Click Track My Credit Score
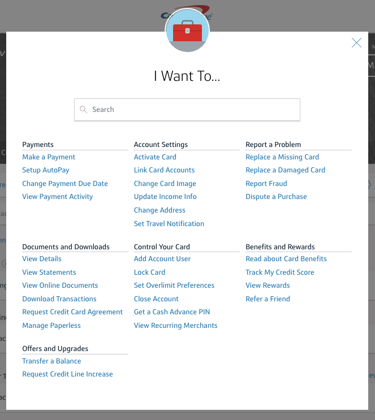375x420 pixels. [x=280, y=272]
